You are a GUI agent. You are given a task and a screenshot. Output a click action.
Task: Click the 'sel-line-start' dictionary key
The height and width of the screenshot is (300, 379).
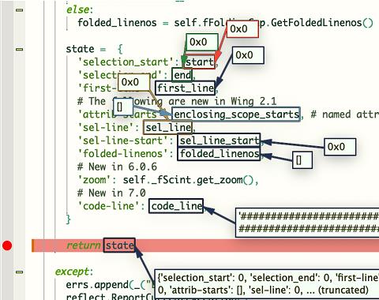pos(123,141)
